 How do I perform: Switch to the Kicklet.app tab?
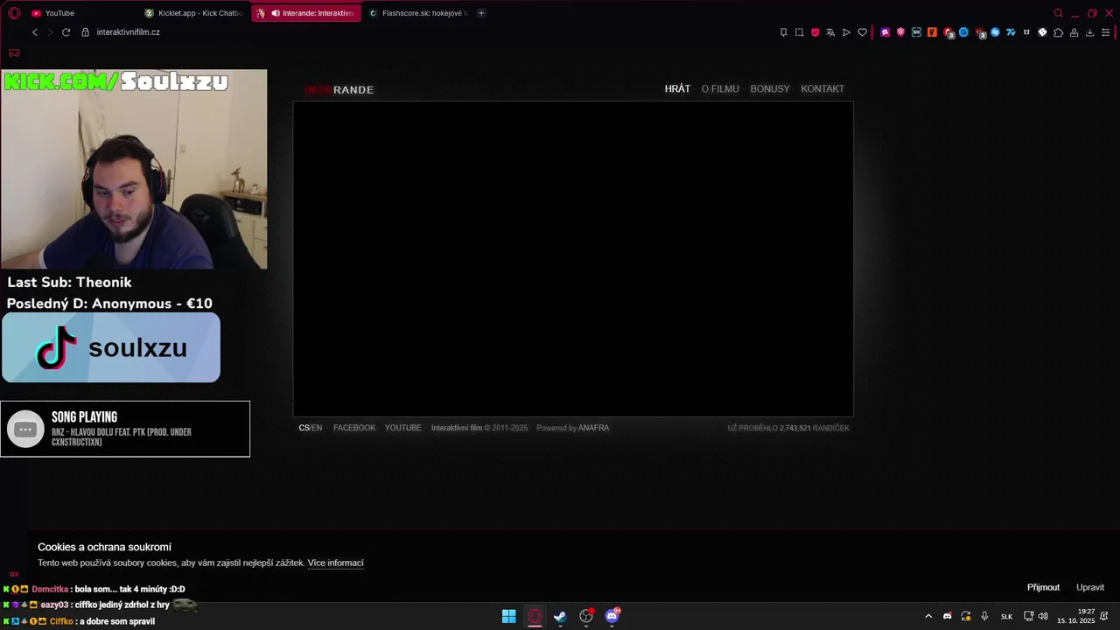[x=194, y=13]
